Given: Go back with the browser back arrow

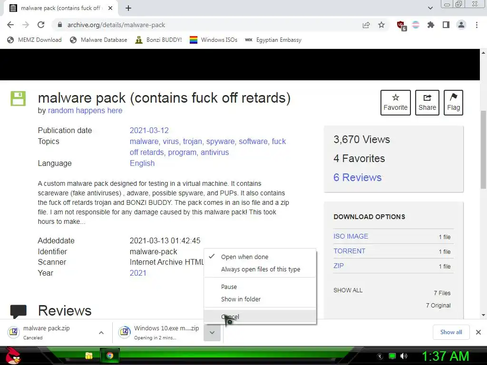Looking at the screenshot, I should pos(10,25).
